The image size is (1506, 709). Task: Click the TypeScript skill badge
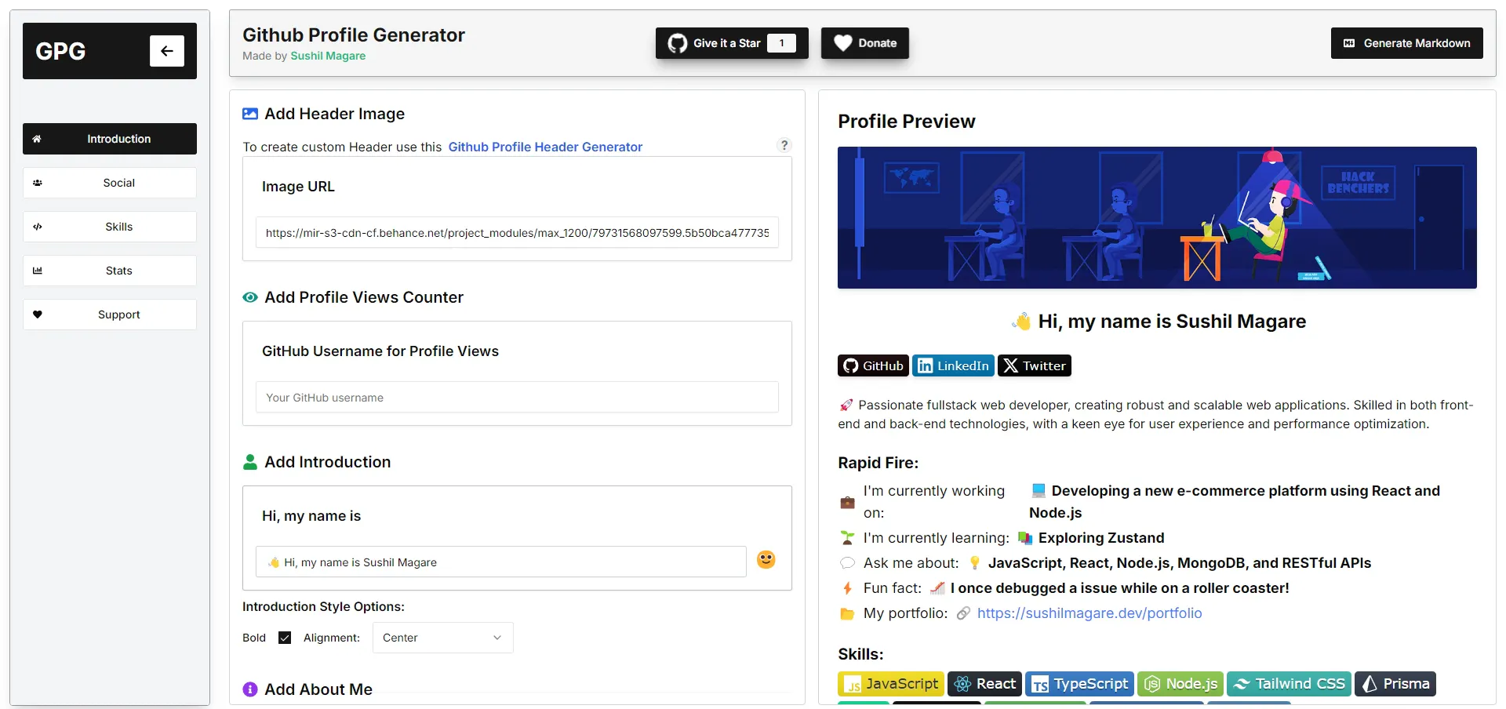(1079, 684)
